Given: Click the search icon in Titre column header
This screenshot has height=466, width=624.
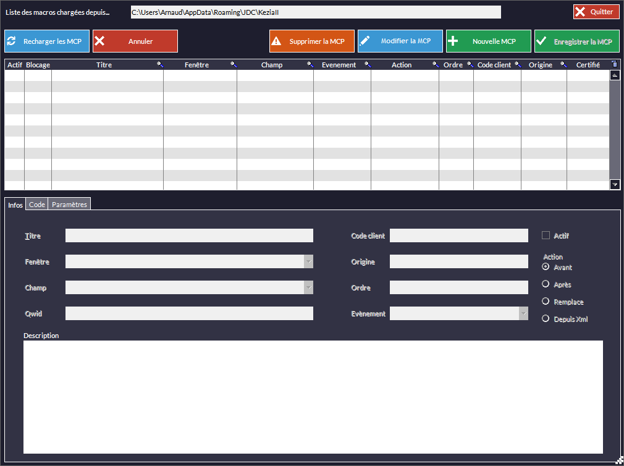Looking at the screenshot, I should pos(159,64).
